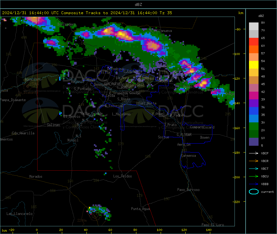Click the SAN_RAFAEL map label
The image size is (277, 234).
(x=113, y=84)
